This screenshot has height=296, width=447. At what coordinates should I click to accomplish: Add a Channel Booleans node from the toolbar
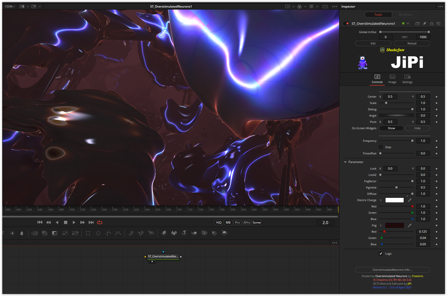[x=45, y=233]
